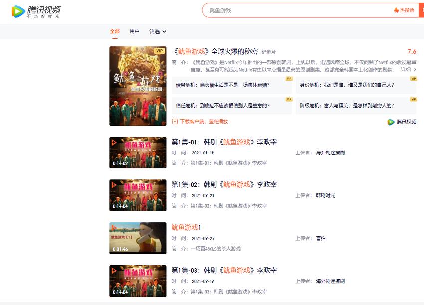Image resolution: width=424 pixels, height=305 pixels.
Task: Click the orange search button
Action: (422, 10)
